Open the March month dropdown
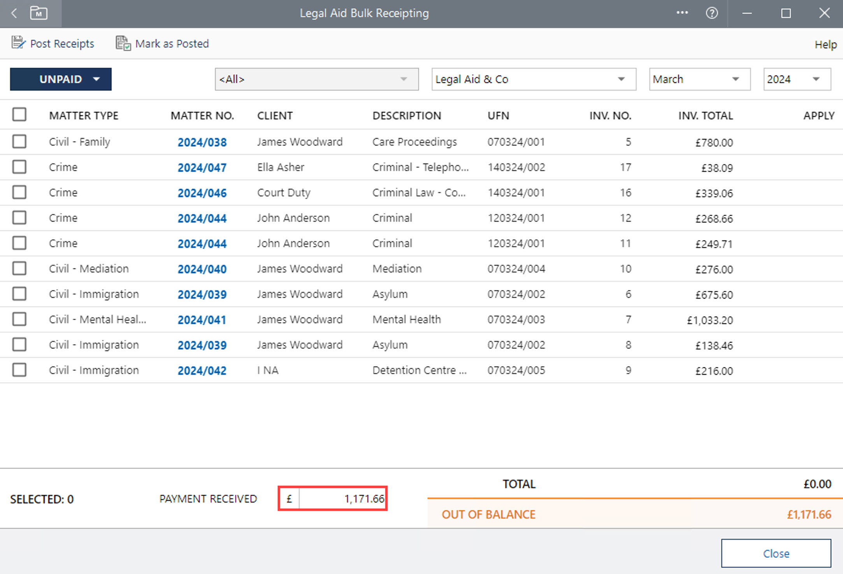Screen dimensions: 843x574 tap(699, 79)
